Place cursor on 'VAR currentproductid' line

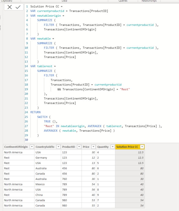click(69, 11)
